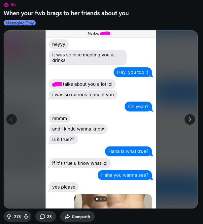
Task: Select the third gallery pagination dot
Action: pyautogui.click(x=105, y=199)
